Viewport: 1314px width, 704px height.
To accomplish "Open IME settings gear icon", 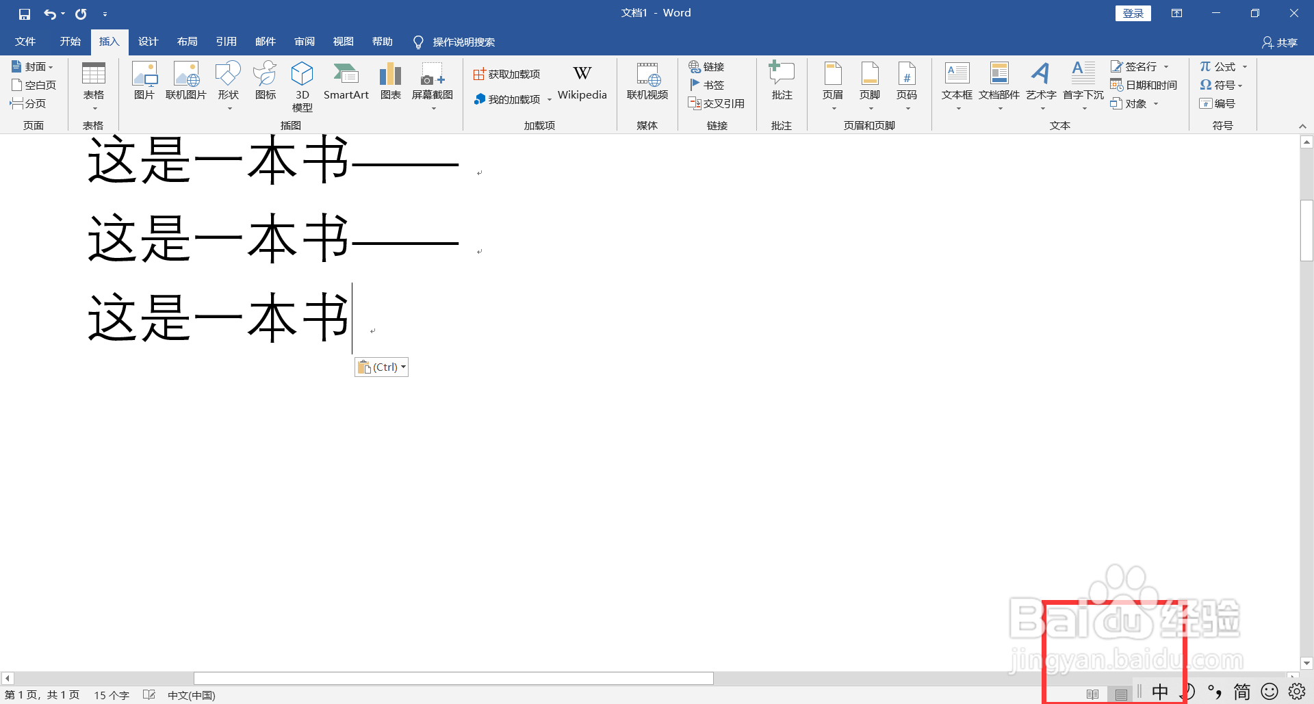I will pyautogui.click(x=1297, y=692).
